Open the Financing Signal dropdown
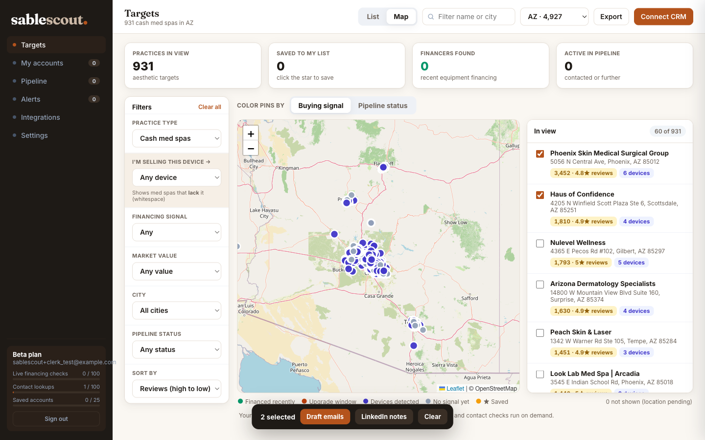 click(x=177, y=232)
